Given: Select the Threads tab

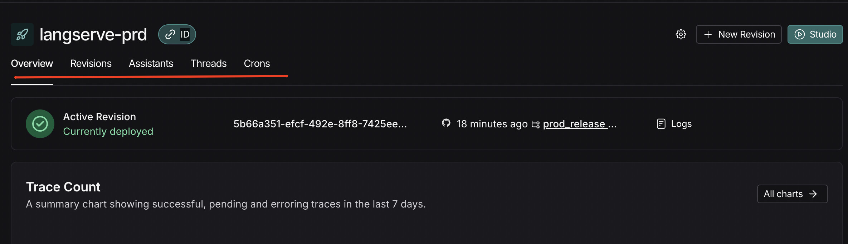Looking at the screenshot, I should 209,63.
